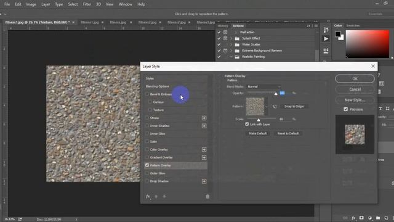Click the move effect up arrow
The width and height of the screenshot is (394, 222).
click(156, 197)
